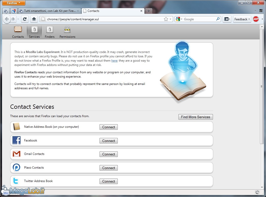Open a new tab with plus button
266x197 pixels.
tap(148, 11)
